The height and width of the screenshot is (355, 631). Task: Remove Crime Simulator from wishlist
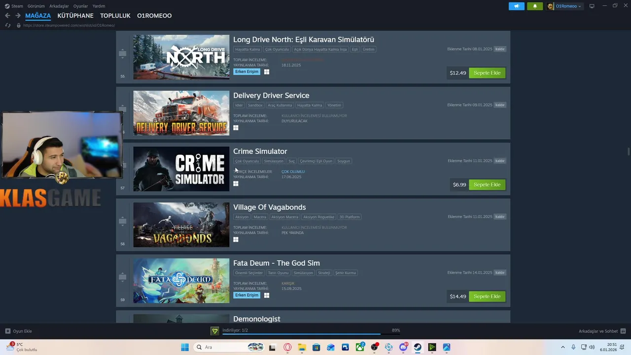(500, 161)
